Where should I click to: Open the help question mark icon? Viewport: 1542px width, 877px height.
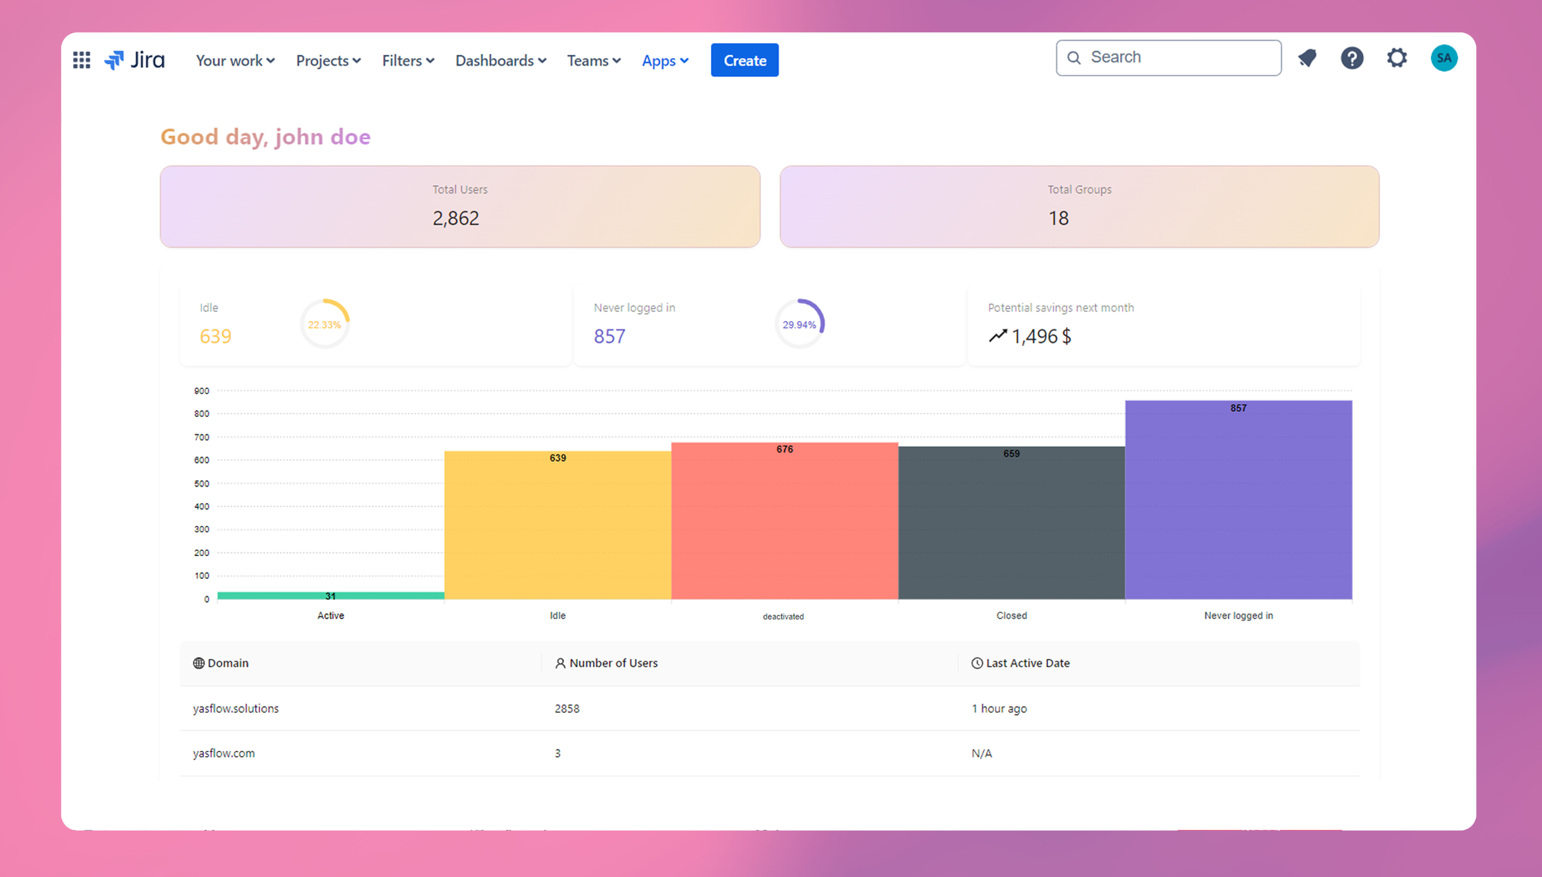(1352, 58)
